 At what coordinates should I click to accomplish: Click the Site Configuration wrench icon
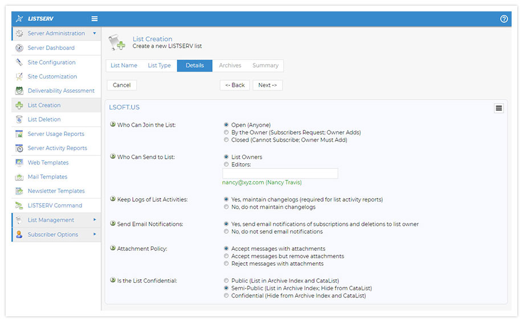19,62
